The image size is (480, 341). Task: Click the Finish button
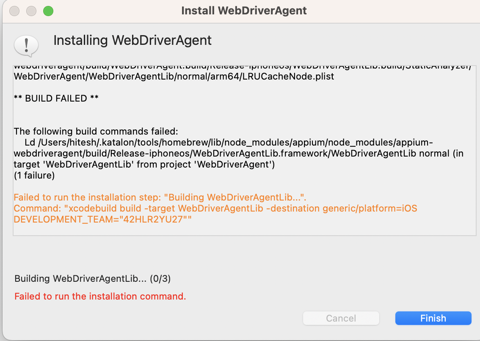[x=433, y=318]
